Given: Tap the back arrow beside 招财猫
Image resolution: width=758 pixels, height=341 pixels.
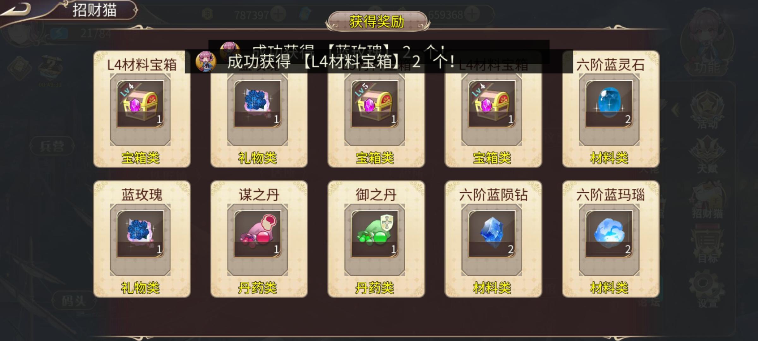Looking at the screenshot, I should click(16, 9).
